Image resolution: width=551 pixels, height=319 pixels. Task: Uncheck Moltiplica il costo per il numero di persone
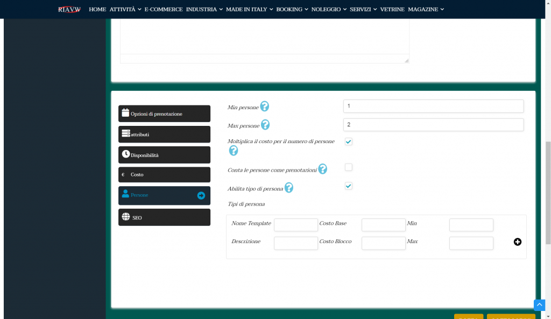tap(349, 141)
